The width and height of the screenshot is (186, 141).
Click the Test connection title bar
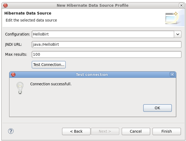click(92, 75)
